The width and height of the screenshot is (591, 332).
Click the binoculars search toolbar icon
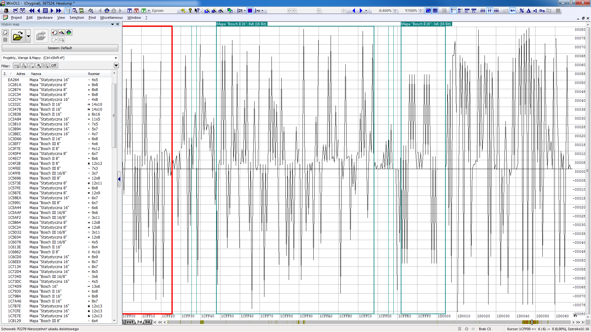pyautogui.click(x=107, y=10)
